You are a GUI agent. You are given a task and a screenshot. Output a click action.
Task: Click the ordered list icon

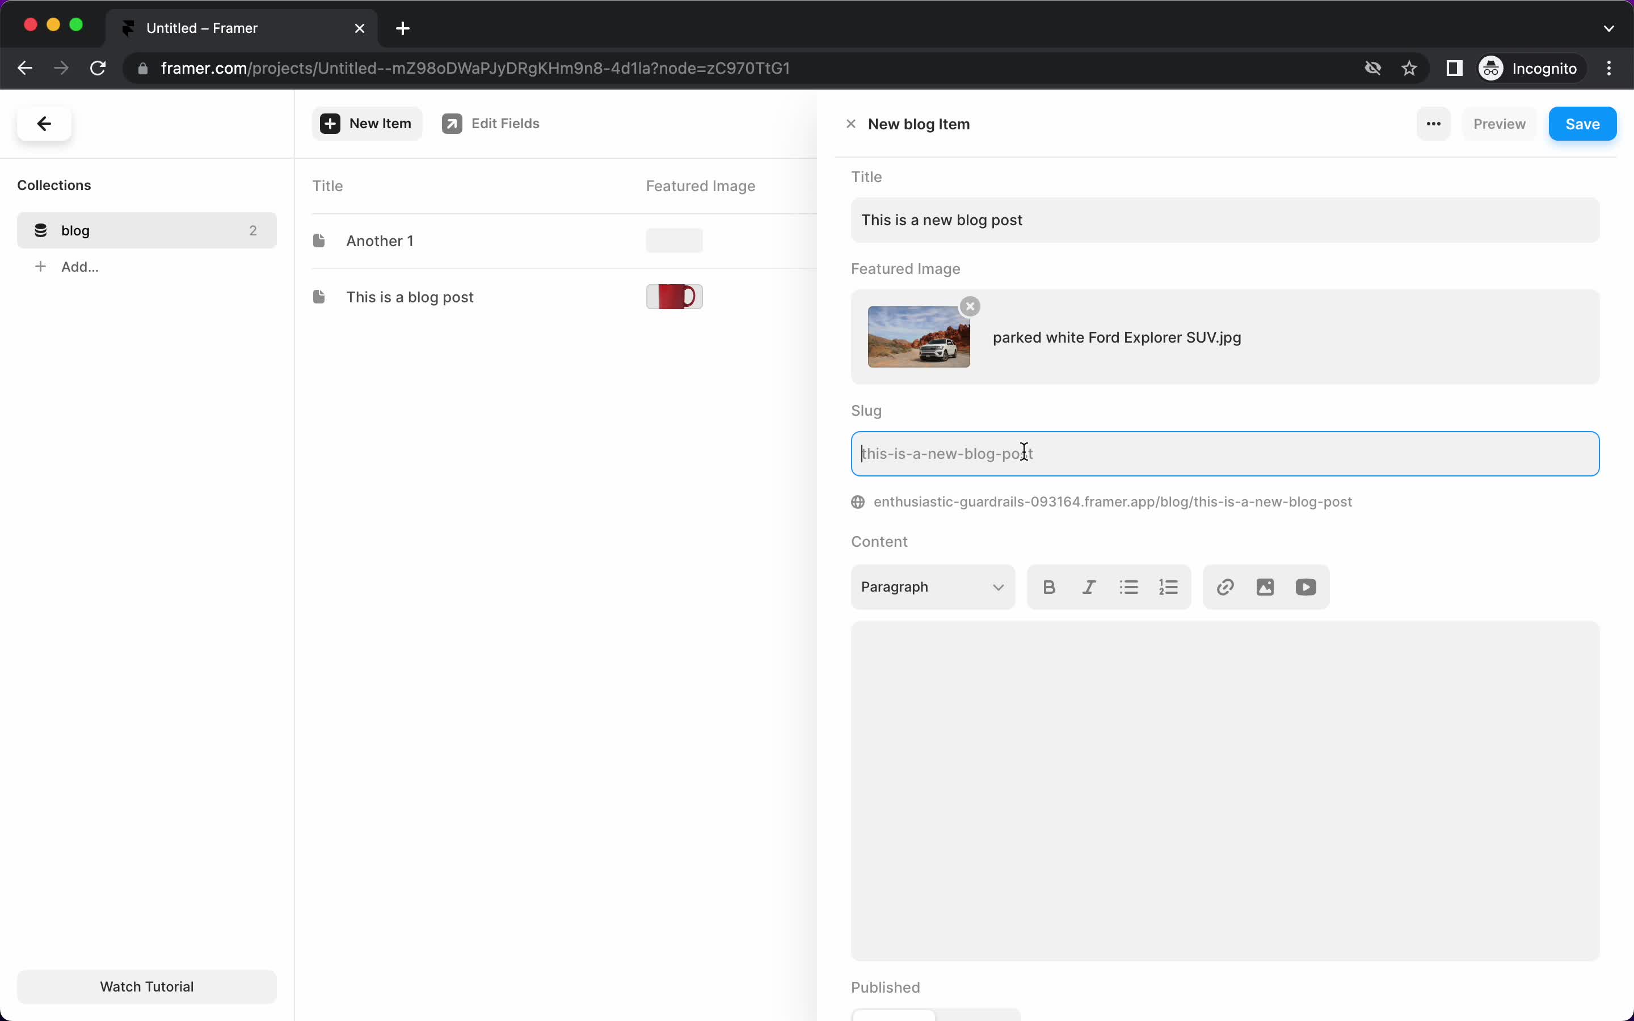click(1168, 587)
